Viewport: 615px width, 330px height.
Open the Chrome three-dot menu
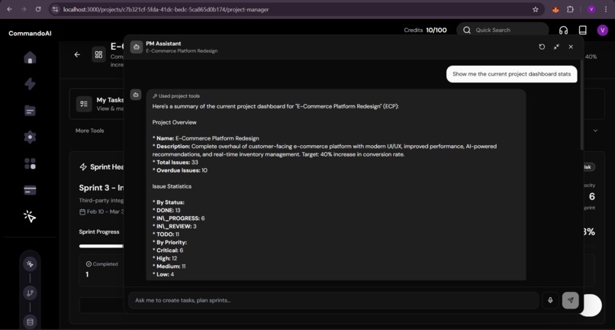pyautogui.click(x=606, y=9)
